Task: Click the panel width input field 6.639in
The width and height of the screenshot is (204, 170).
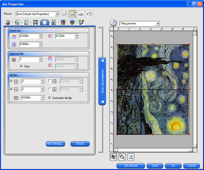Action: 29,36
